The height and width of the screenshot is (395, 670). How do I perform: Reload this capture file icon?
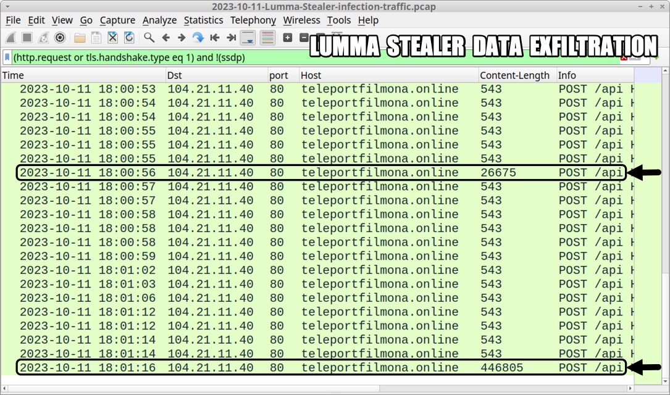128,38
